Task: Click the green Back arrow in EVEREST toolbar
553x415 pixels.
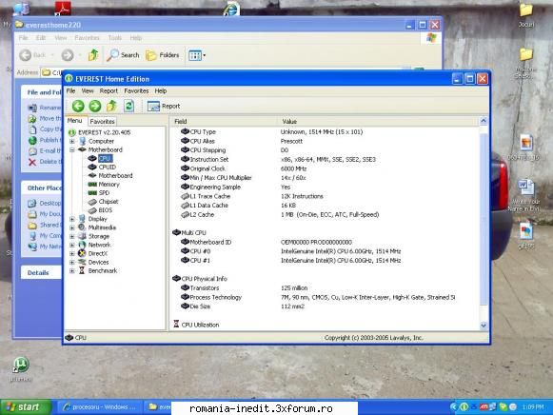Action: [78, 106]
